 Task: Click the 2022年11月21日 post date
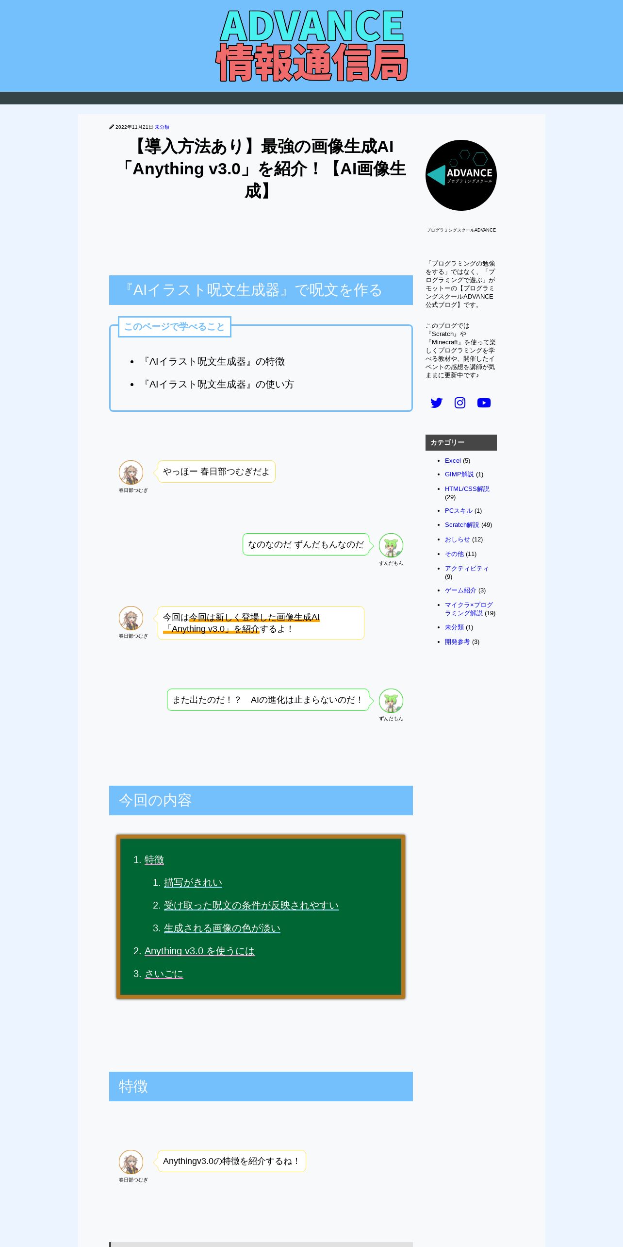pos(134,127)
